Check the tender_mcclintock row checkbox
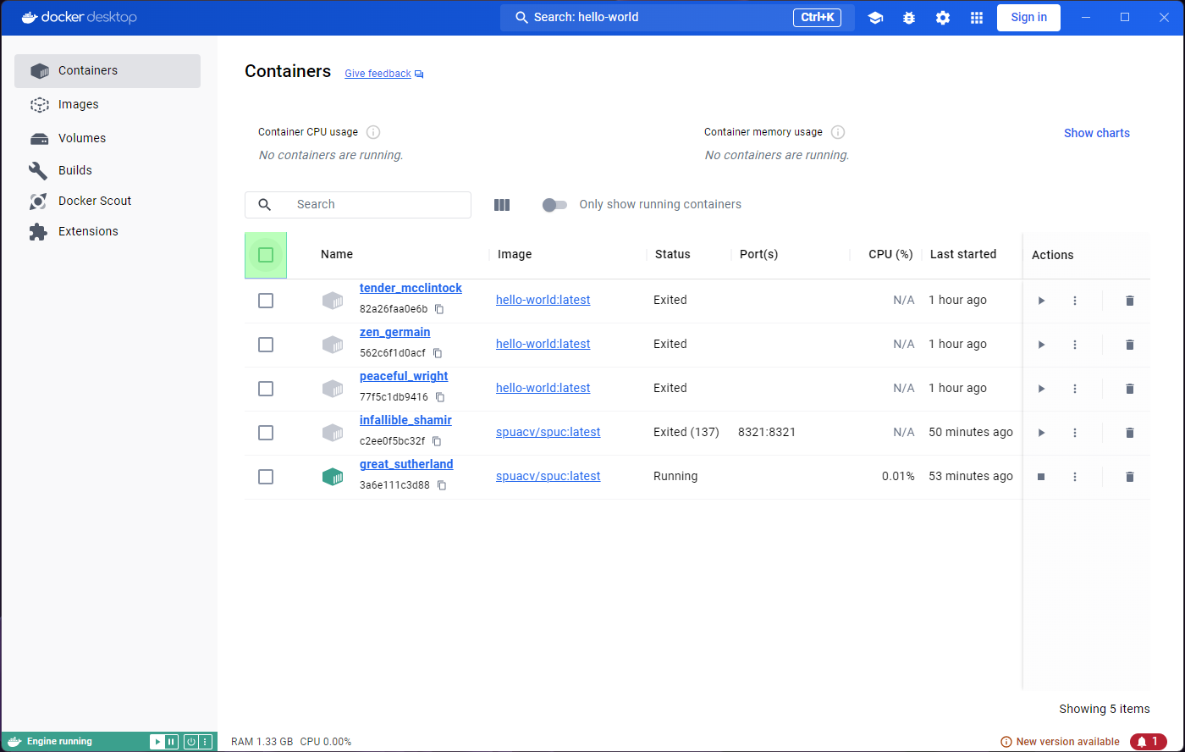The height and width of the screenshot is (752, 1185). click(x=266, y=301)
